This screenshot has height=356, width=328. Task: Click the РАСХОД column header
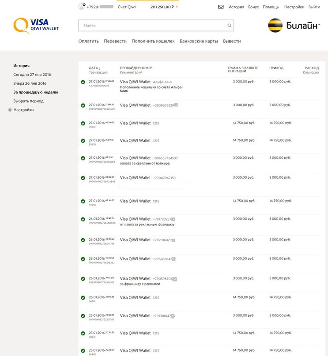click(312, 68)
